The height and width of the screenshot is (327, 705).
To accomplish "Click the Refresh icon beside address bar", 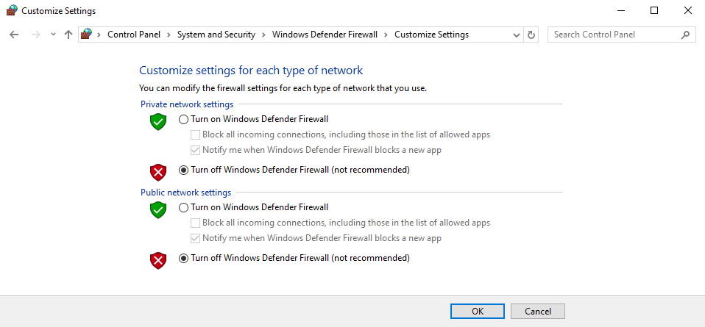I will [532, 35].
